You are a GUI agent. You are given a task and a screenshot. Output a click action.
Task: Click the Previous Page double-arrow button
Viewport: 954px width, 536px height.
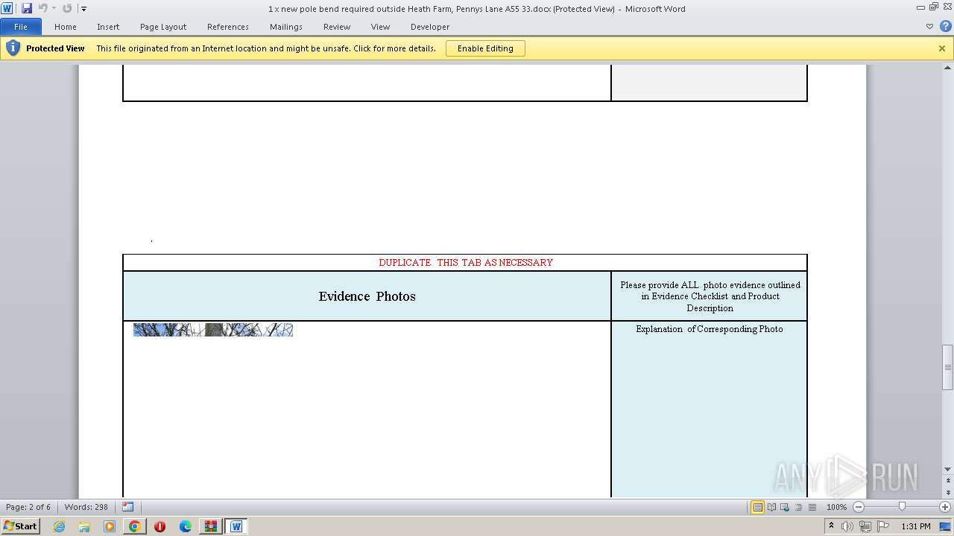coord(947,479)
